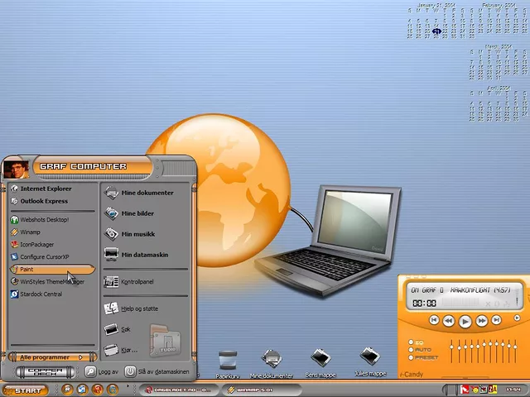The width and height of the screenshot is (530, 397).
Task: Click the Stardock Central icon
Action: (x=14, y=294)
